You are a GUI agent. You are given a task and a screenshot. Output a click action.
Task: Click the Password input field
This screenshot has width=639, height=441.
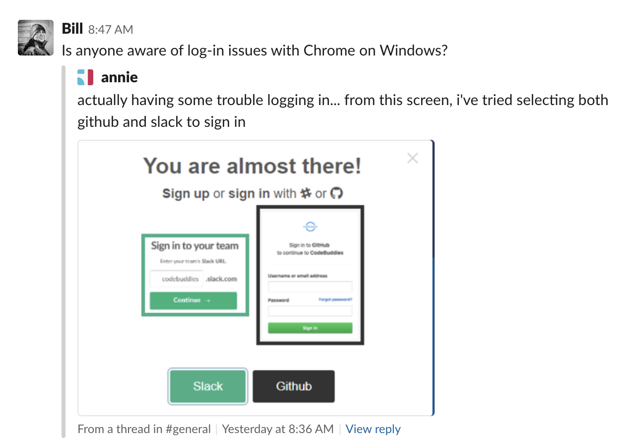tap(310, 311)
